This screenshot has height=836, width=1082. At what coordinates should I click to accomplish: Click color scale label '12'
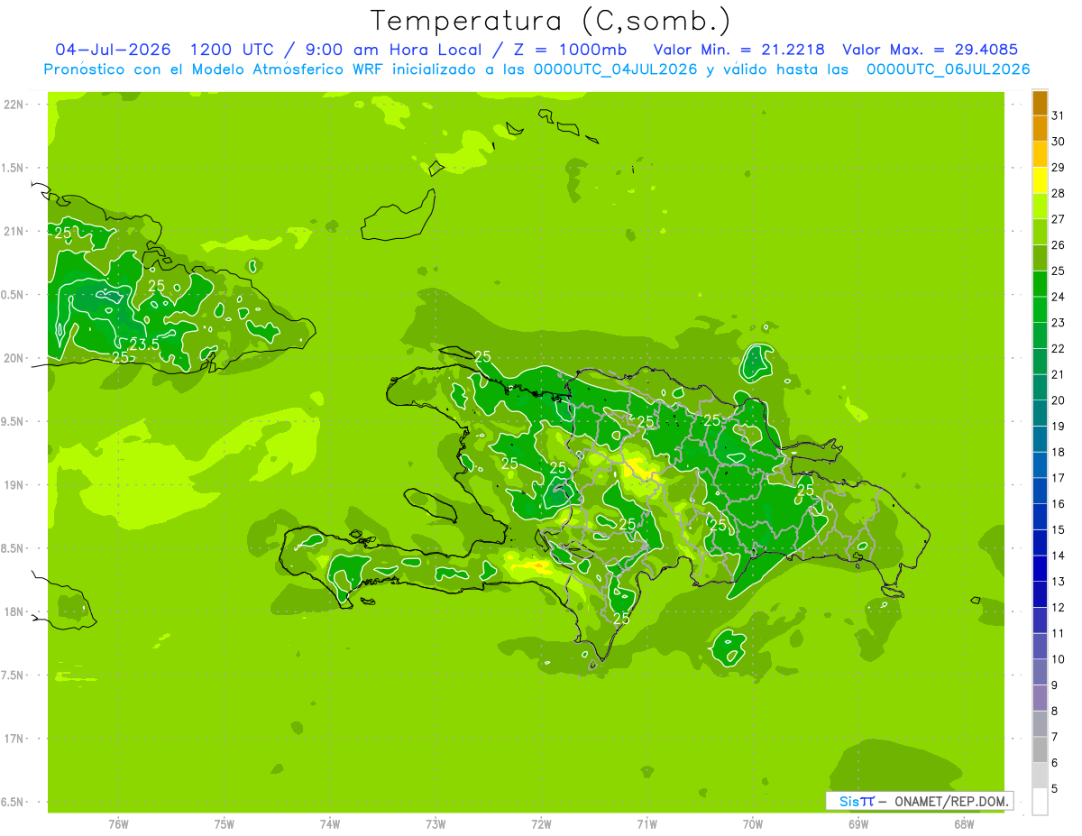[x=1058, y=608]
